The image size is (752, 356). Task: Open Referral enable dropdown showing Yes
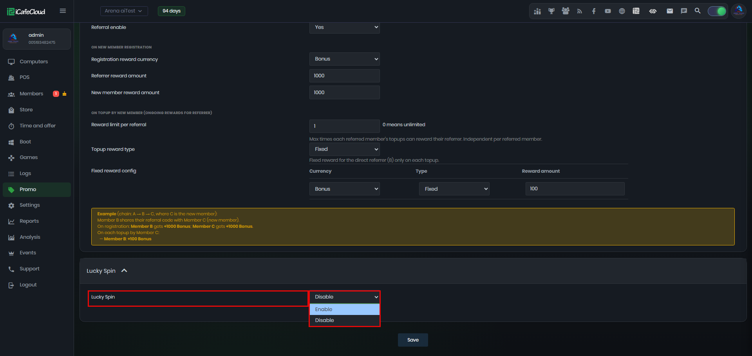pos(345,27)
